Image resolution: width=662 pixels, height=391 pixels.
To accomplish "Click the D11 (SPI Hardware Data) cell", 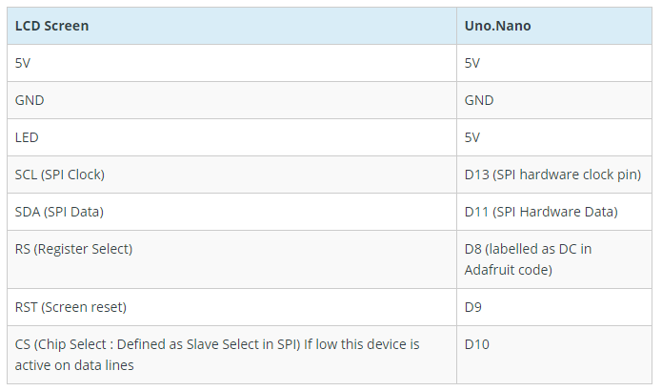I will coord(554,212).
